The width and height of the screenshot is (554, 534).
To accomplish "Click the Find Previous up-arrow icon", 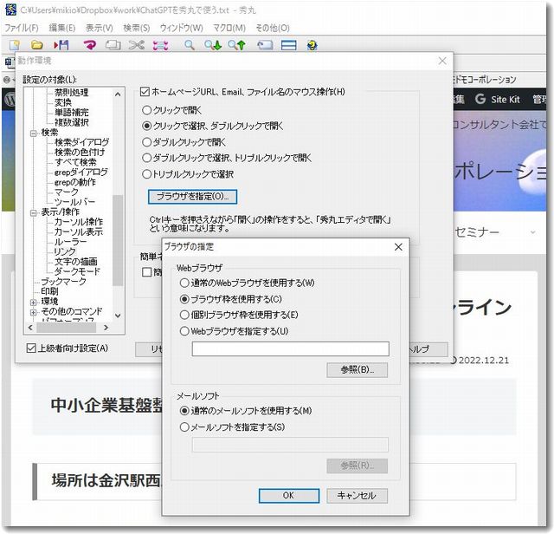I will [235, 44].
